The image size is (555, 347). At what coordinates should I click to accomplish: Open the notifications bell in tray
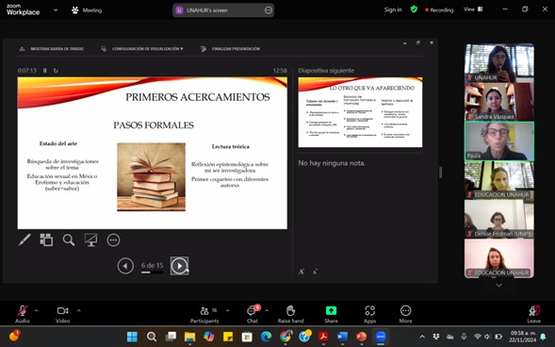point(543,337)
